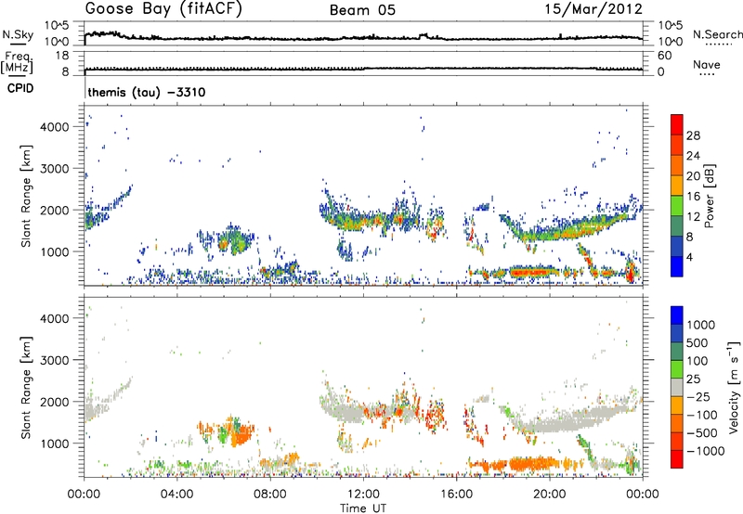Screen dimensions: 743x514
Task: Click the themis (tau) -3310 text
Action: (x=147, y=92)
